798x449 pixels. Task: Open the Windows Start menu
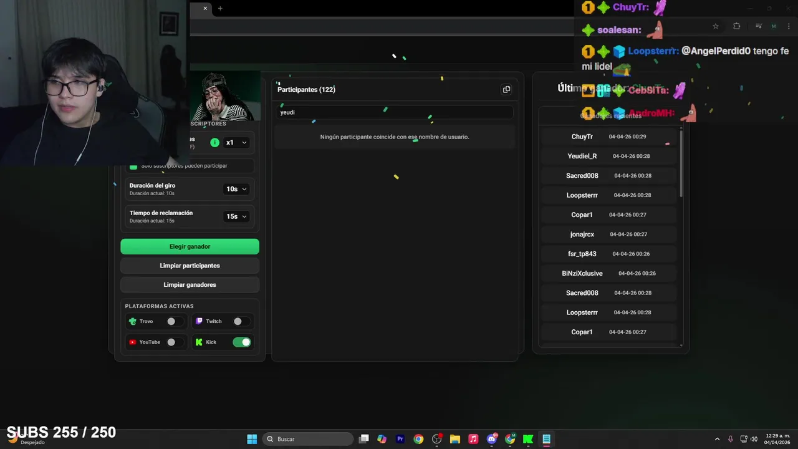pos(252,439)
